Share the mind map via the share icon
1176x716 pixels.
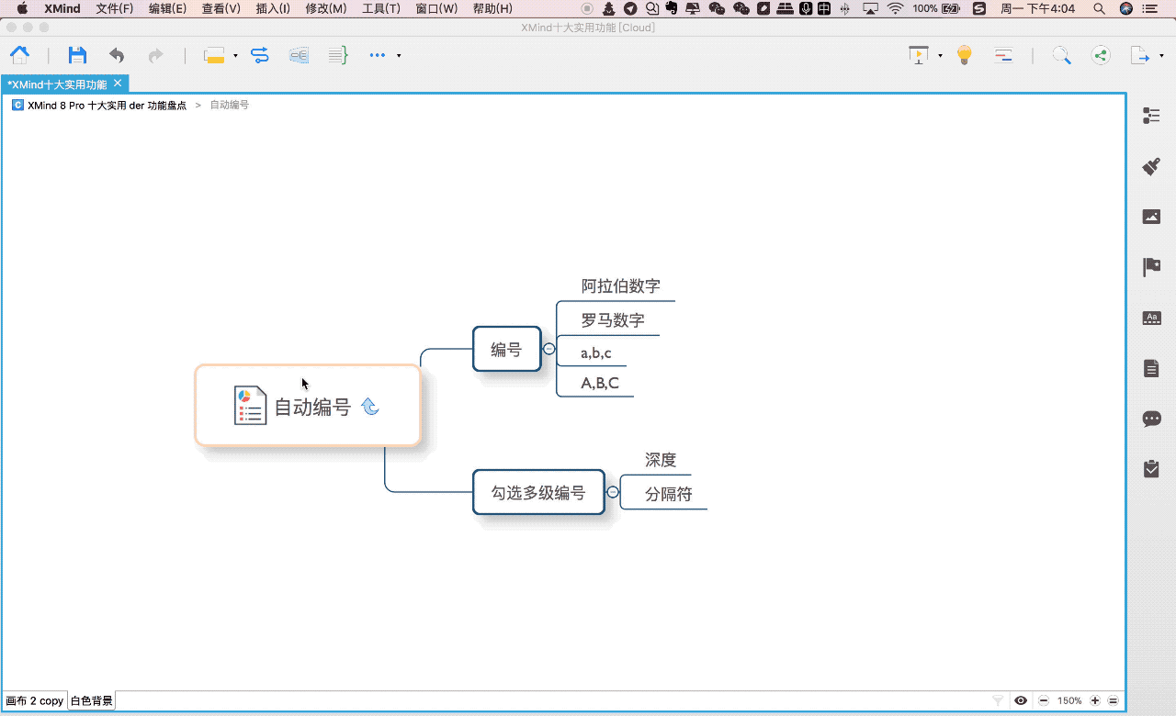1100,55
